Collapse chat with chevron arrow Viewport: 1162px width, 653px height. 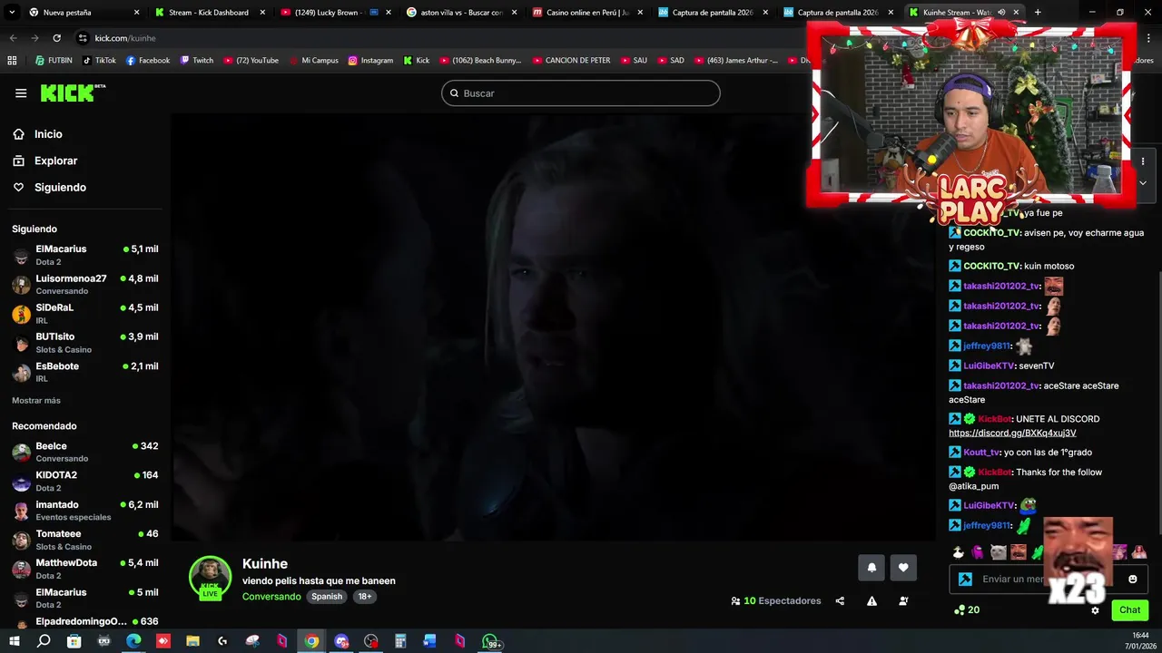pos(1143,183)
